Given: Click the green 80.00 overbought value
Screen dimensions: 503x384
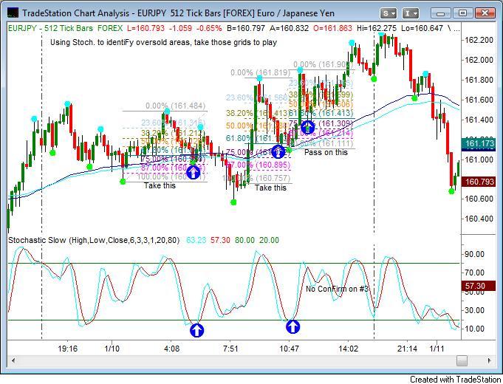Looking at the screenshot, I should coord(244,240).
